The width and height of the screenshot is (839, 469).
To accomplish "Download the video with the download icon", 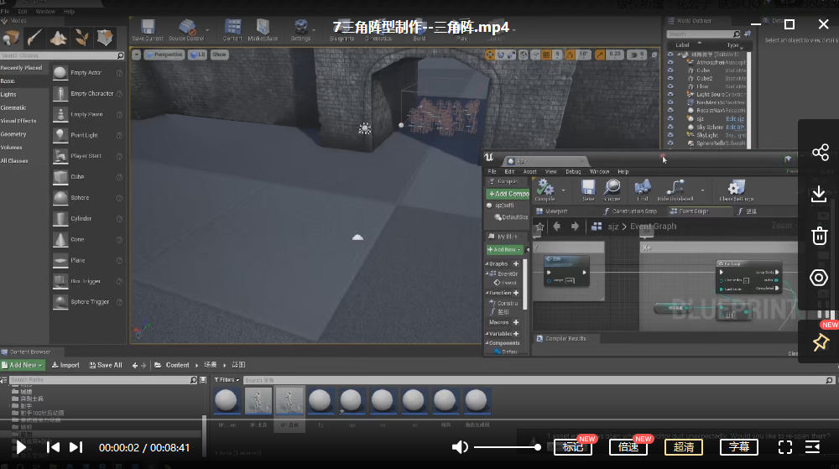I will (820, 194).
